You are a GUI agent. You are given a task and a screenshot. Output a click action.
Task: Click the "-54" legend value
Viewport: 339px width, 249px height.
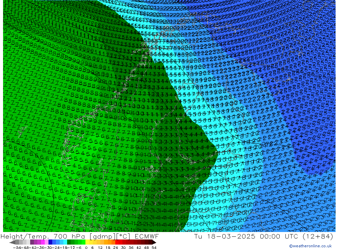(17, 248)
